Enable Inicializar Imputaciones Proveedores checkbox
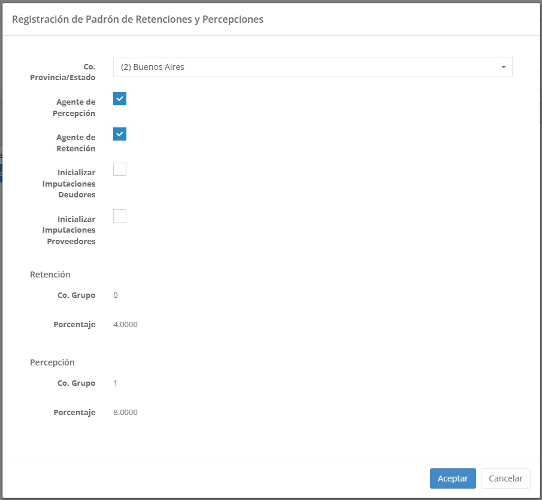 (120, 216)
